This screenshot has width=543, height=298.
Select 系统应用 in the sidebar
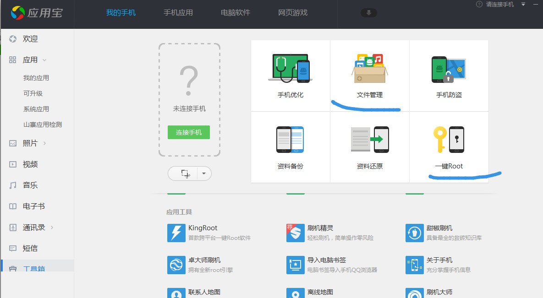[36, 109]
